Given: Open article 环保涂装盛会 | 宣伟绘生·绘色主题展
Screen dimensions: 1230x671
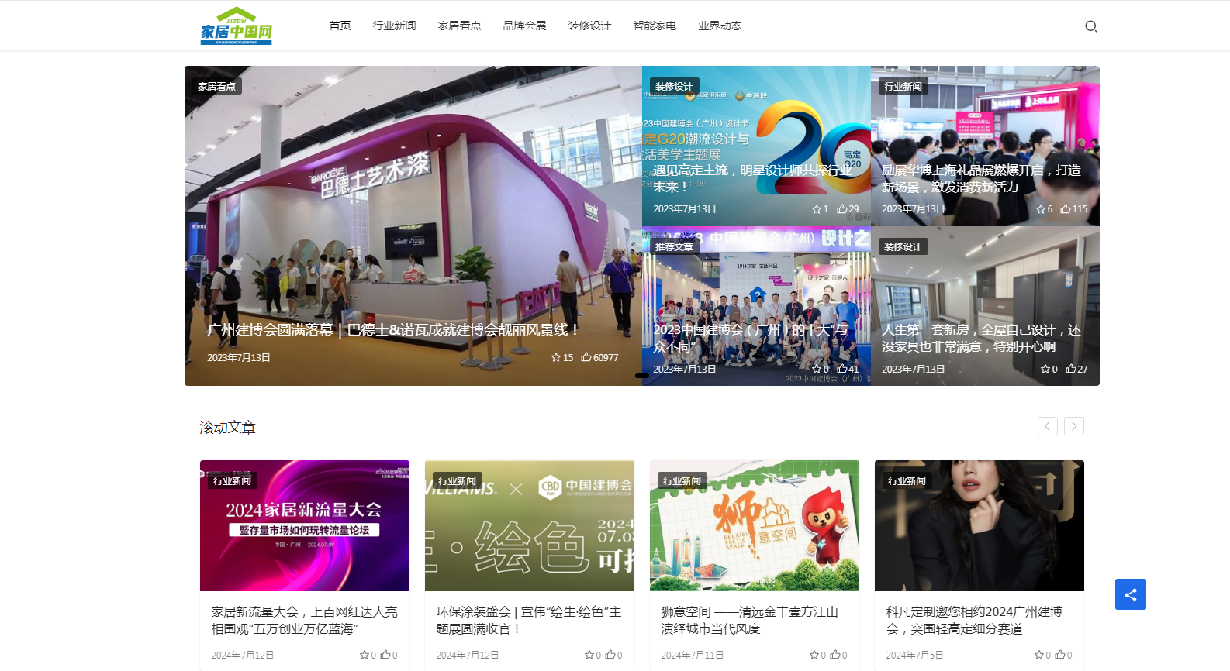Looking at the screenshot, I should pyautogui.click(x=529, y=620).
